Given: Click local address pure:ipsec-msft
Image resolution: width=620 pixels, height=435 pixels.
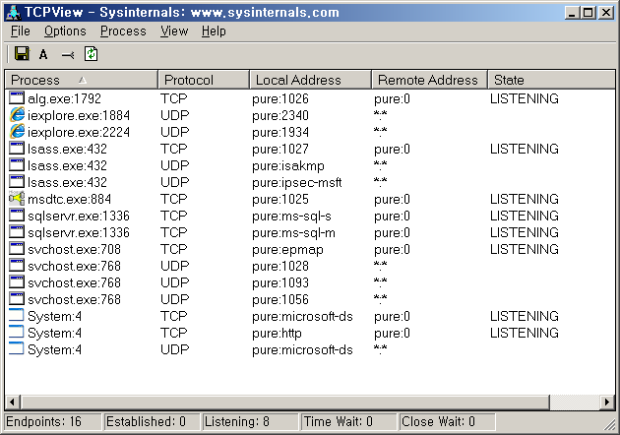Looking at the screenshot, I should pos(296,182).
